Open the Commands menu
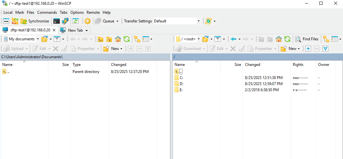This screenshot has width=343, height=159. click(x=47, y=12)
